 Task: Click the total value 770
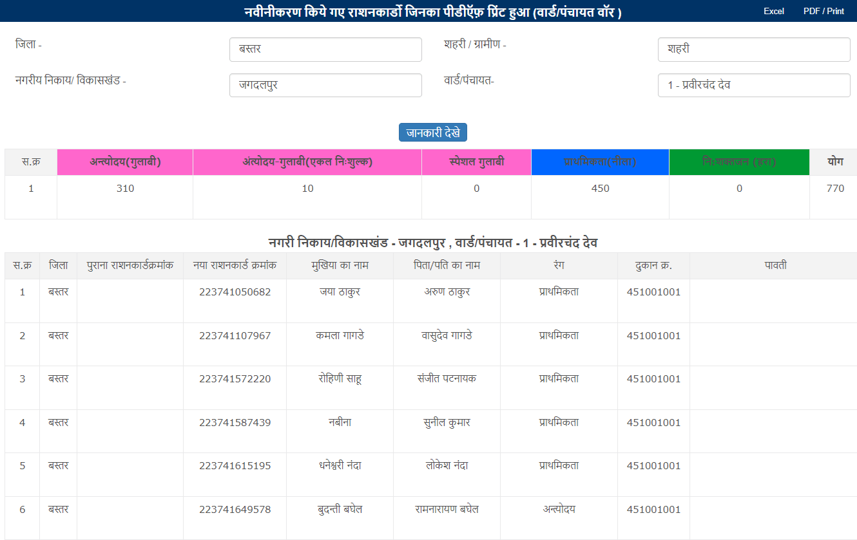pos(835,189)
